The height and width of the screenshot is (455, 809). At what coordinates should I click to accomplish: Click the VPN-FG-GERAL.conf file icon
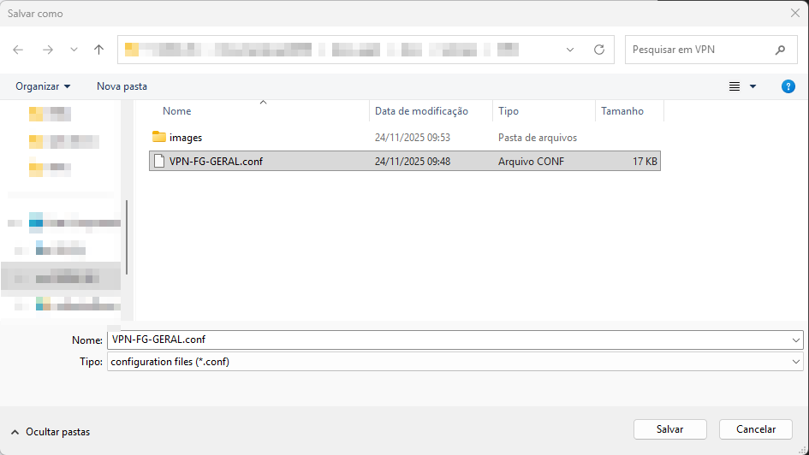158,161
